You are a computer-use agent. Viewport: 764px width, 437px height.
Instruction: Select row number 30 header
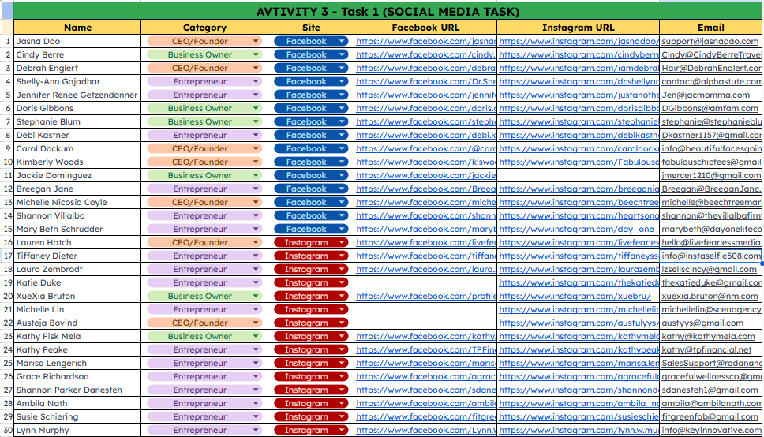tap(7, 430)
